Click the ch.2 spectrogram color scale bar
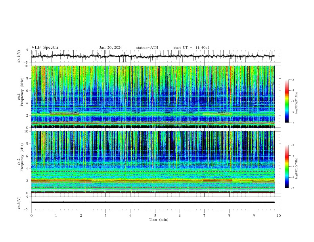The width and height of the screenshot is (314, 242). (287, 166)
